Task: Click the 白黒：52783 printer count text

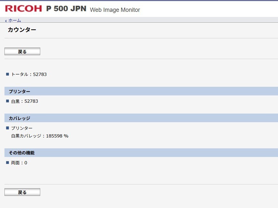Action: click(25, 101)
